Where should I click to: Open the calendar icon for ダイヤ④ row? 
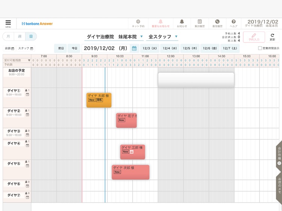click(27, 145)
